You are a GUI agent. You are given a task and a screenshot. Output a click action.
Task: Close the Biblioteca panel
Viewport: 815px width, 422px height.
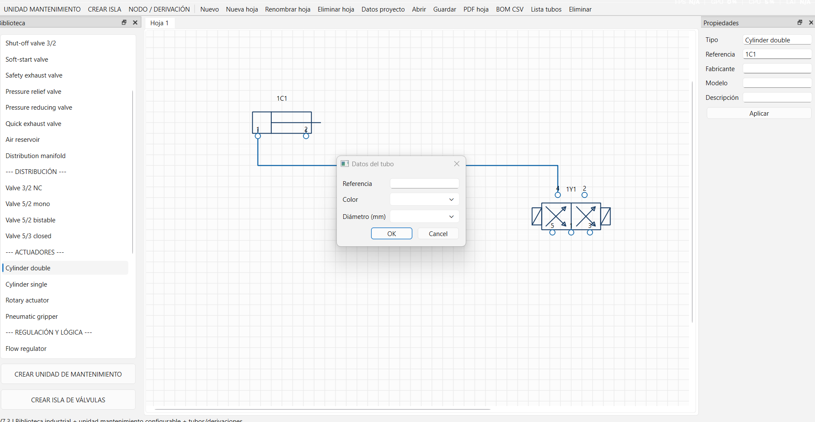pos(135,22)
